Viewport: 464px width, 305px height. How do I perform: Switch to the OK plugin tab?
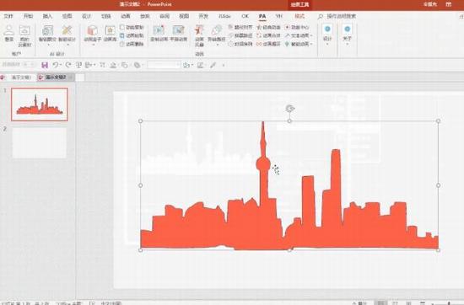point(245,16)
